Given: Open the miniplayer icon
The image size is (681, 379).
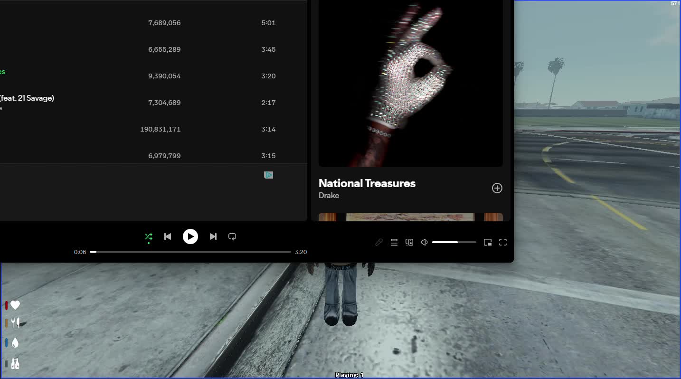Looking at the screenshot, I should [488, 242].
